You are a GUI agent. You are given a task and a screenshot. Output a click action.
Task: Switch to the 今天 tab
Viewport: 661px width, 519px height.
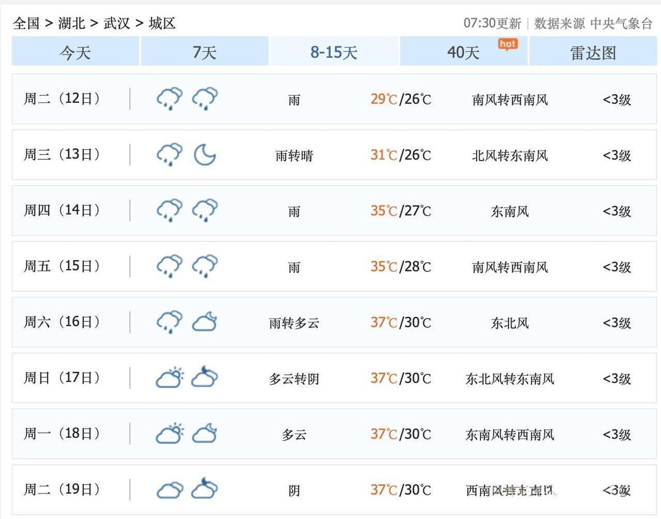click(76, 52)
